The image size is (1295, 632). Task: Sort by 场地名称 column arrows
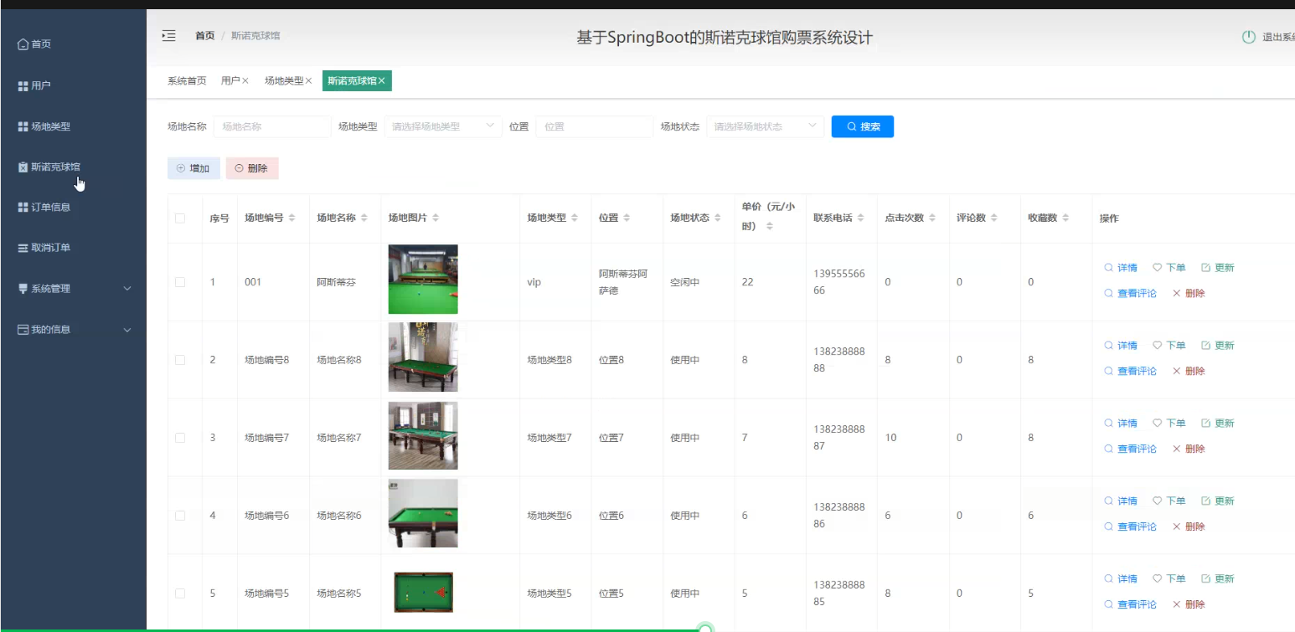pyautogui.click(x=364, y=218)
